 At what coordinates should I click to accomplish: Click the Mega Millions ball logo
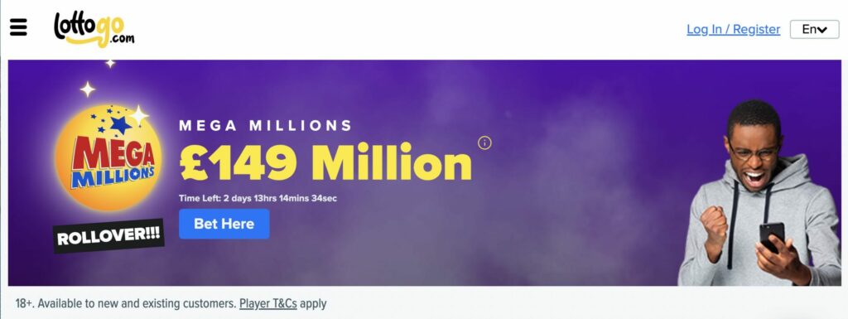click(108, 157)
